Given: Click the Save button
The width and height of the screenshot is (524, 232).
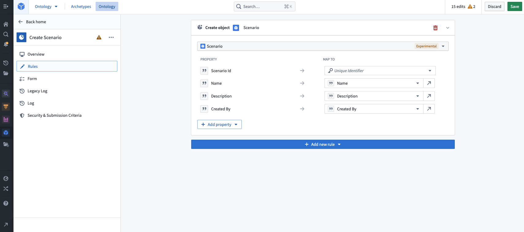Looking at the screenshot, I should click(x=515, y=6).
